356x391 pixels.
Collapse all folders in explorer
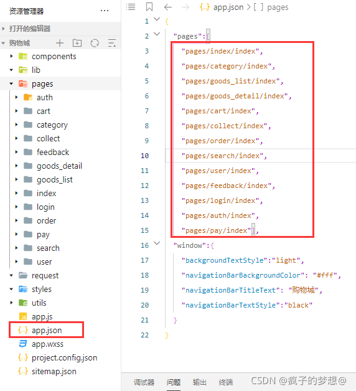(x=112, y=43)
